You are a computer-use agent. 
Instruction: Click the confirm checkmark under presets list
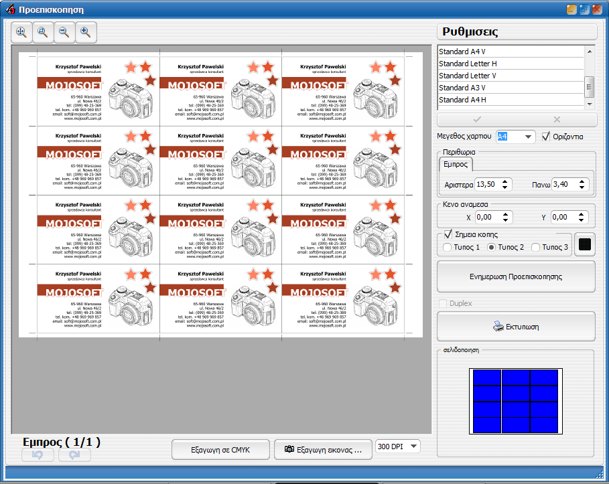click(477, 119)
